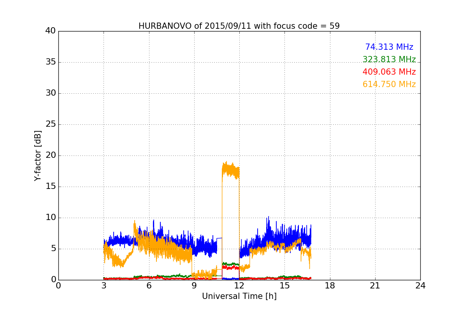Click the y-axis tick label 20

click(x=51, y=155)
